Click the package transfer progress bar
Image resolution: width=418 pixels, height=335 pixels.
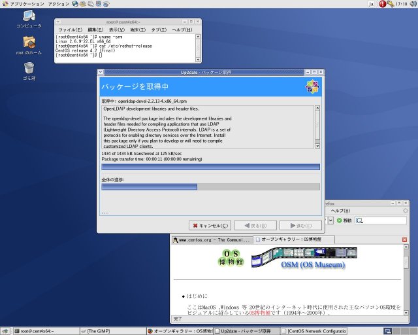(x=210, y=167)
